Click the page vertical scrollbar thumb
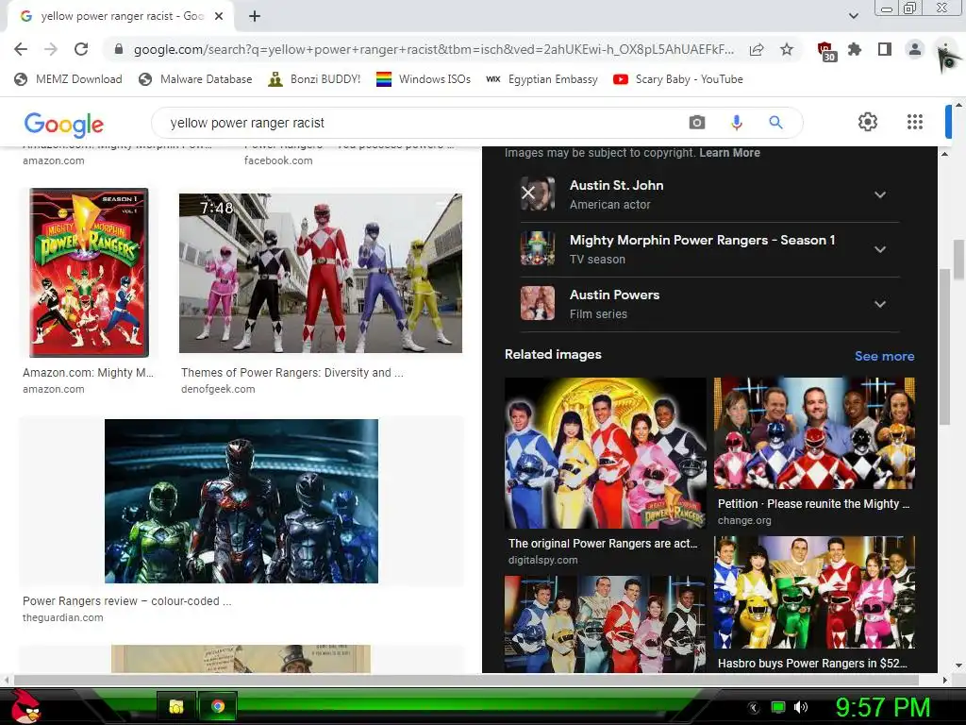This screenshot has height=725, width=966. (x=958, y=260)
